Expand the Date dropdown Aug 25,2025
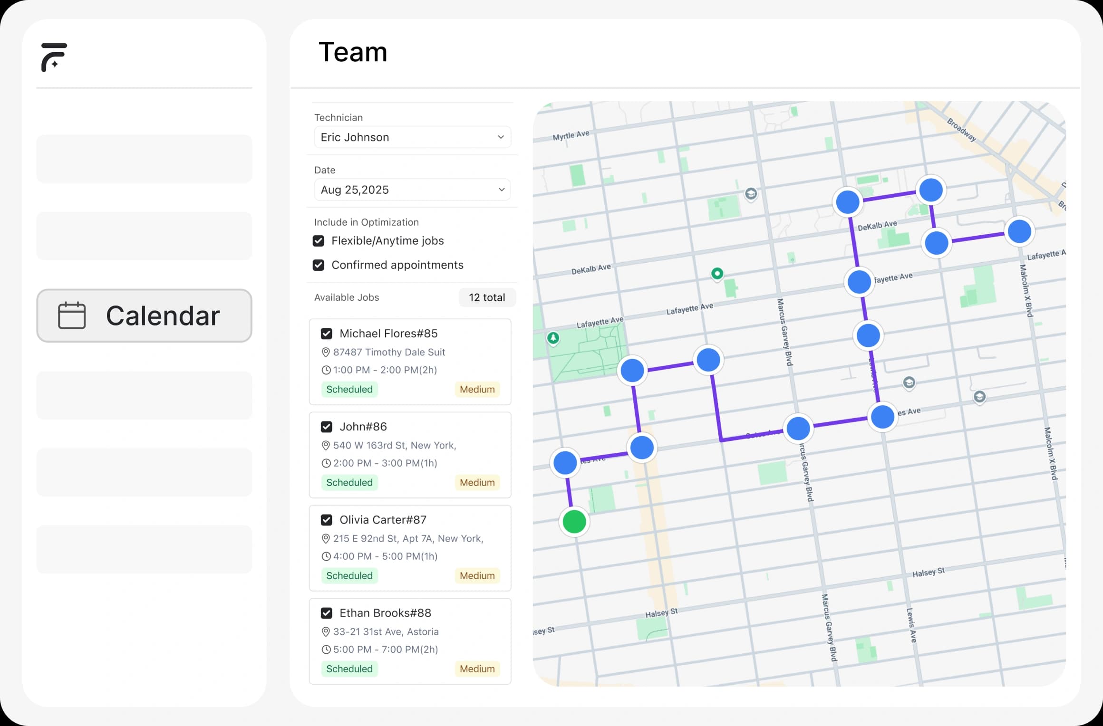Screen dimensions: 1103x726 pos(412,190)
